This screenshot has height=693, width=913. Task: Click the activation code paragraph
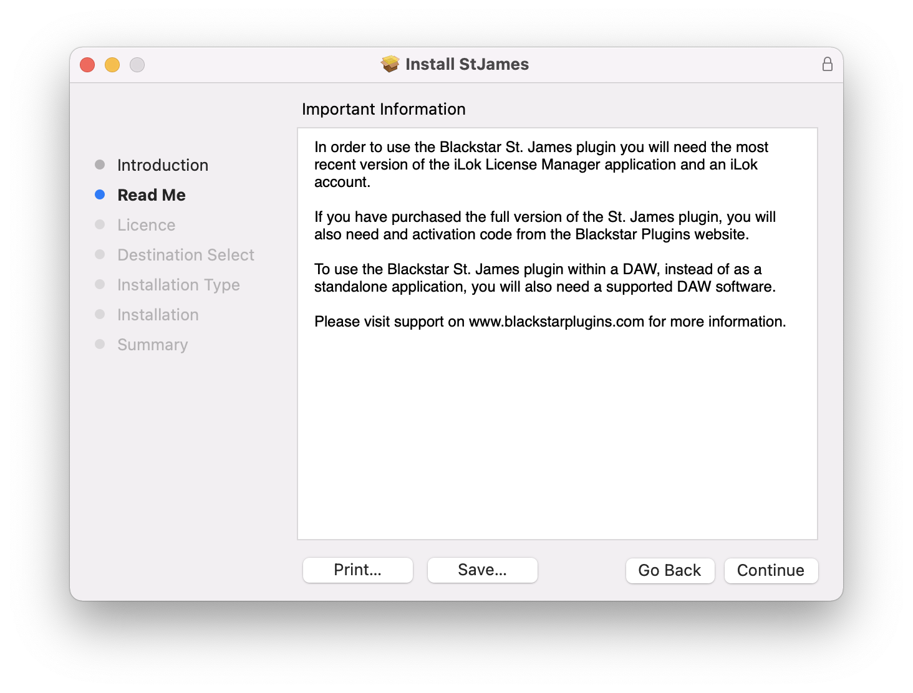[x=545, y=226]
